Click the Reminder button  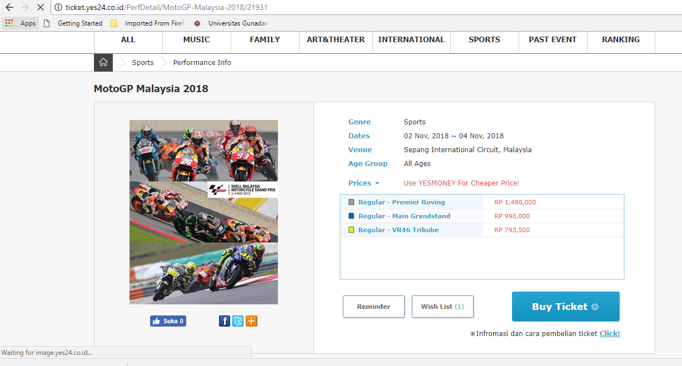click(374, 307)
